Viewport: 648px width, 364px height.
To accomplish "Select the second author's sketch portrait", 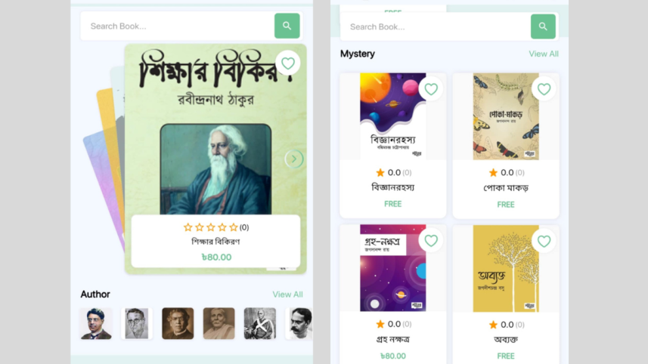I will coord(137,323).
